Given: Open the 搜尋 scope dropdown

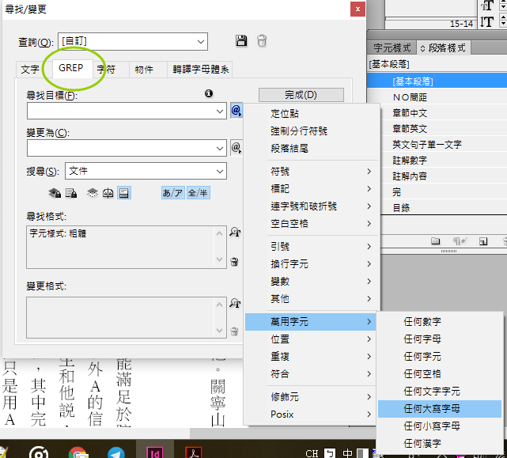Looking at the screenshot, I should point(219,171).
